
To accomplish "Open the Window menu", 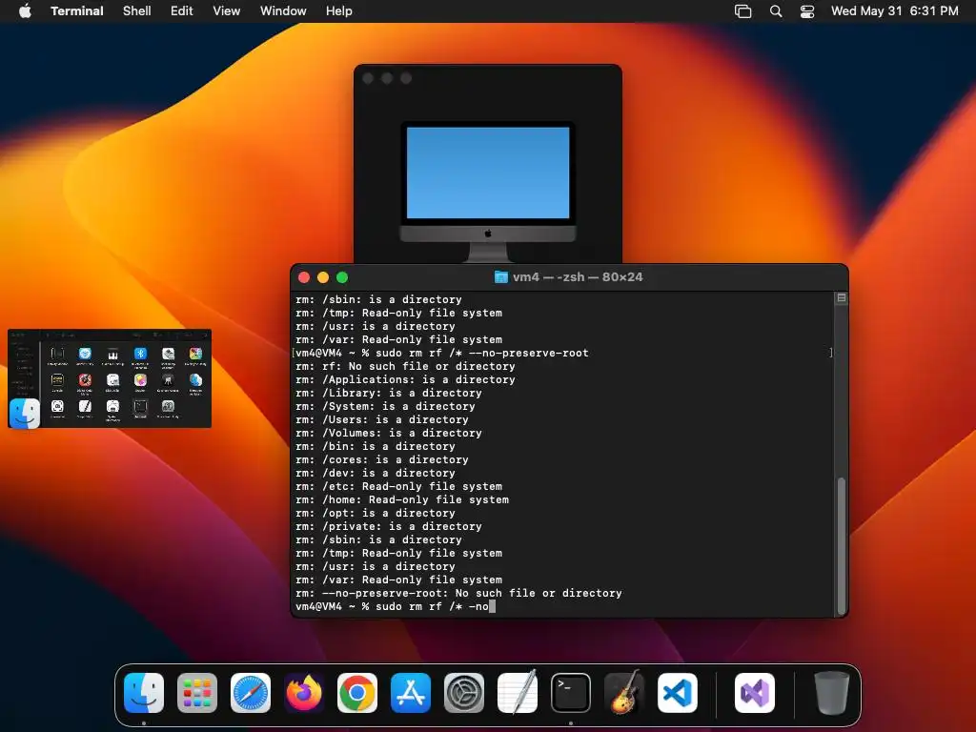I will (283, 11).
